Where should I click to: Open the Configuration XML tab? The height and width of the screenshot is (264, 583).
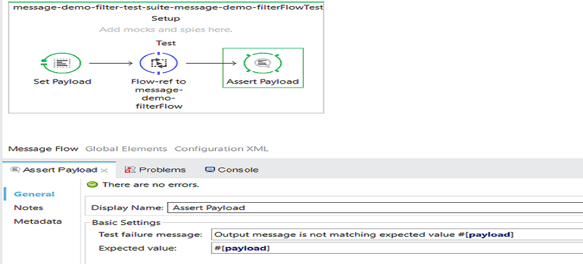[221, 149]
